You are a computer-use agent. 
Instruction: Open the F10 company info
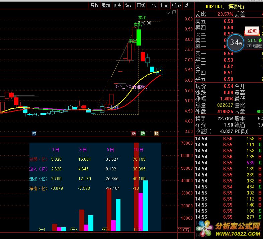(153, 6)
